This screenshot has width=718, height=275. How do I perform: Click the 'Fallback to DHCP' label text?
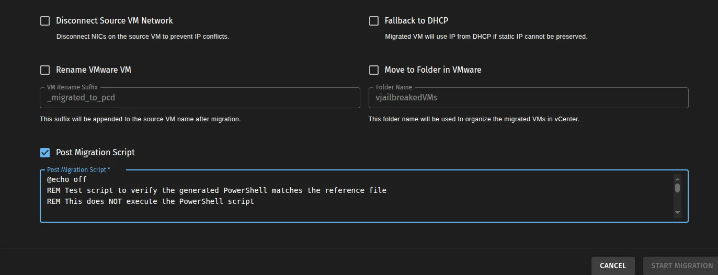click(x=416, y=21)
